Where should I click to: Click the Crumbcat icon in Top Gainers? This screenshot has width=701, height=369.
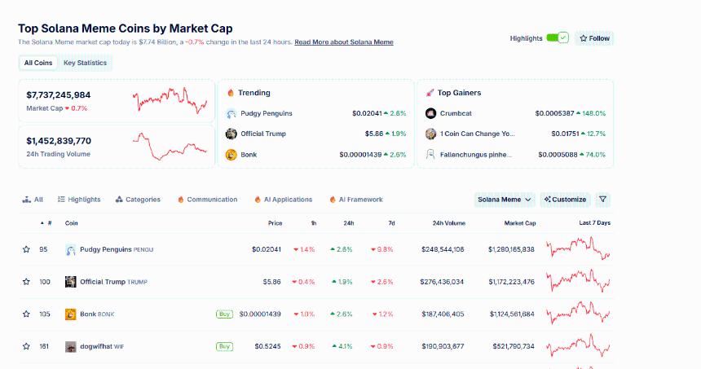[x=431, y=113]
